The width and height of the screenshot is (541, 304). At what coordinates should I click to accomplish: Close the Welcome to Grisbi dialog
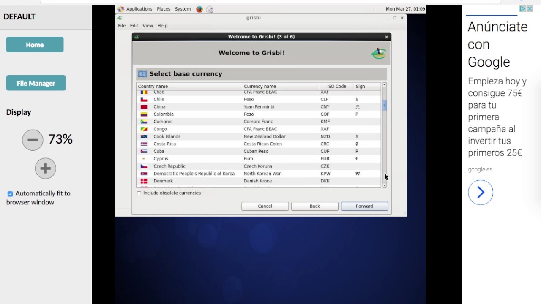386,37
